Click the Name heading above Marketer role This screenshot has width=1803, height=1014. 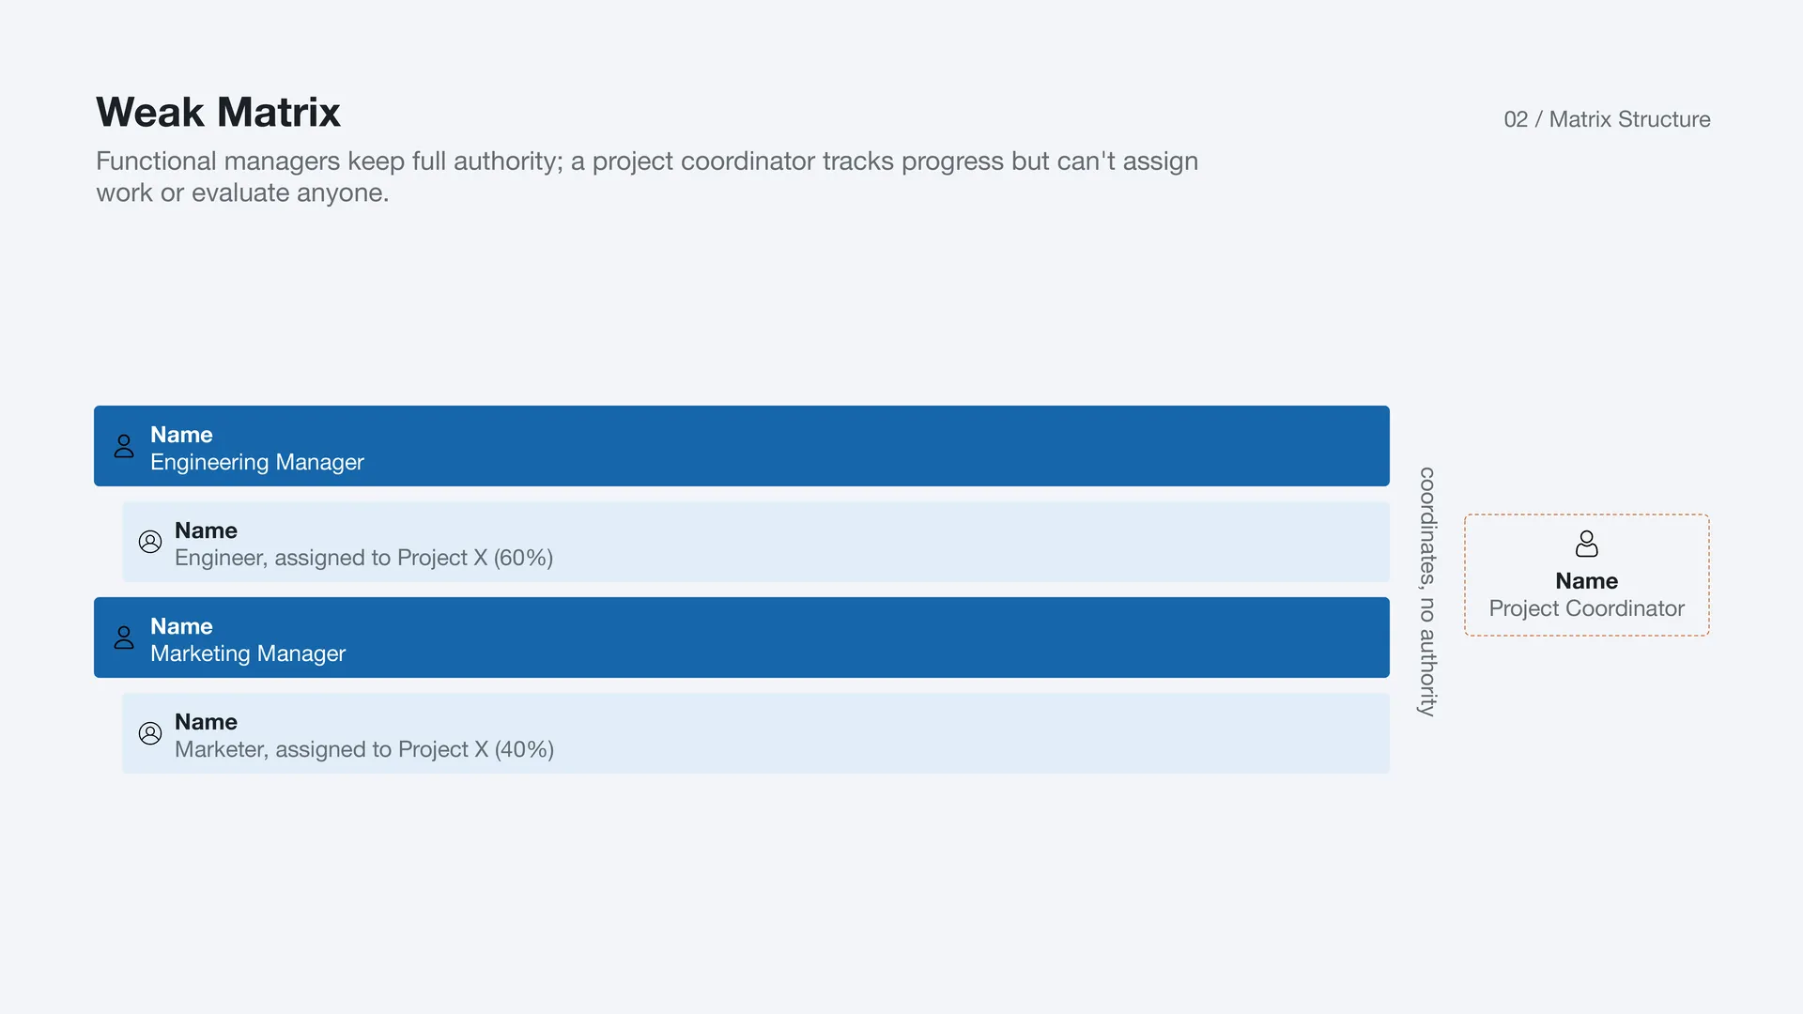206,722
